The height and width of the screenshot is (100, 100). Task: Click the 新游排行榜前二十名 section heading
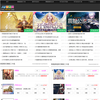tap(8, 64)
